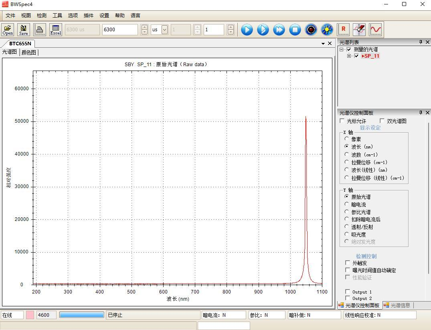
Task: Click the Save spectrum icon
Action: coord(24,30)
